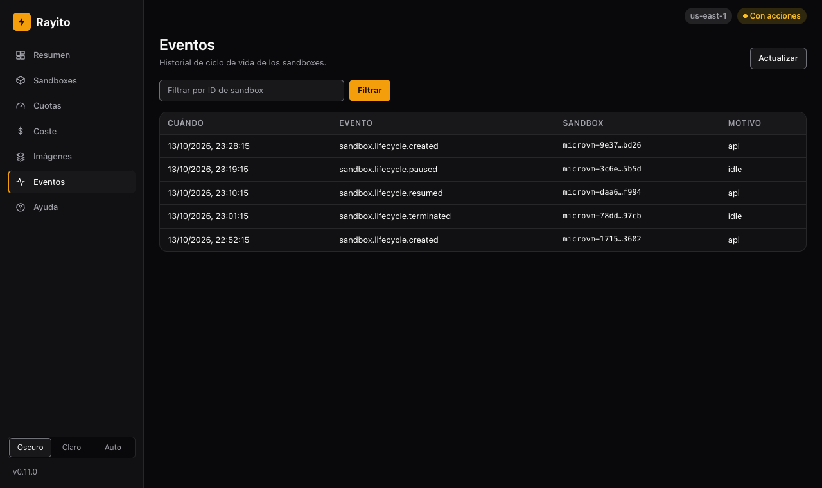This screenshot has height=488, width=822.
Task: Click the EVENTO column header
Action: click(356, 123)
